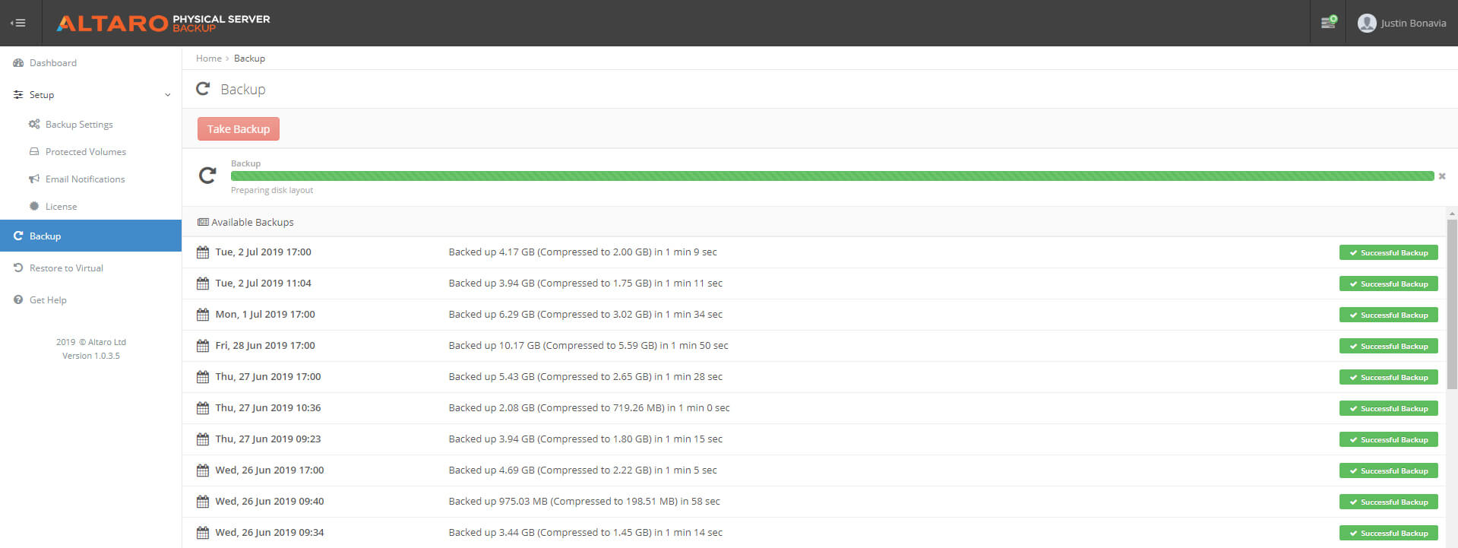Image resolution: width=1458 pixels, height=548 pixels.
Task: Click Successful Backup badge for 1 Jul 17:00
Action: [x=1388, y=315]
